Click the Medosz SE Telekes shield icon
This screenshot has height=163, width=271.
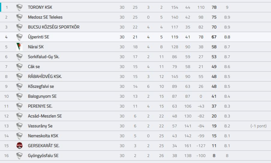pyautogui.click(x=19, y=17)
